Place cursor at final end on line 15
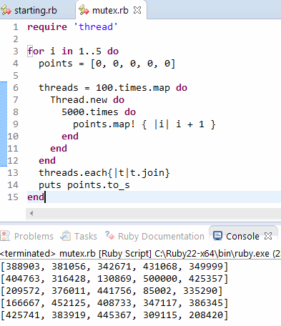This screenshot has height=326, width=281. coord(36,197)
